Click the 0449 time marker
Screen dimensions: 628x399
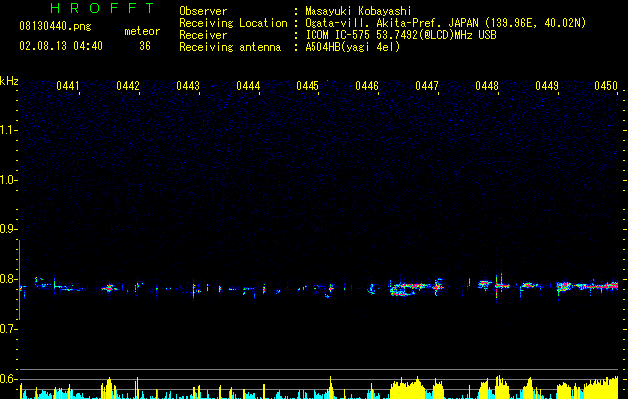point(547,86)
